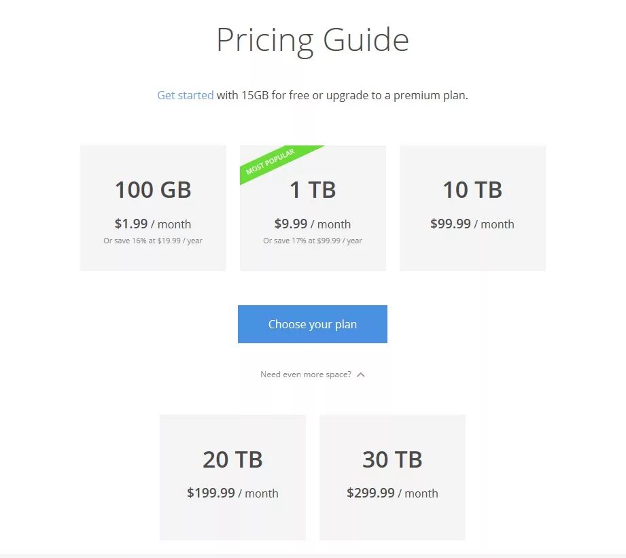This screenshot has width=626, height=558.
Task: Click the $9.99 / month price
Action: coord(313,224)
